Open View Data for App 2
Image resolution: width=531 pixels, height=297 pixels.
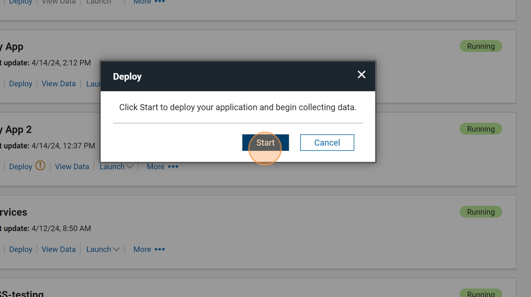(x=72, y=167)
